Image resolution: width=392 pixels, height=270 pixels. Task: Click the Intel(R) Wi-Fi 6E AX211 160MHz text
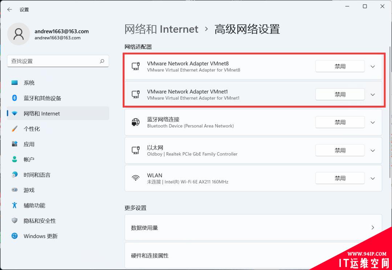[196, 182]
